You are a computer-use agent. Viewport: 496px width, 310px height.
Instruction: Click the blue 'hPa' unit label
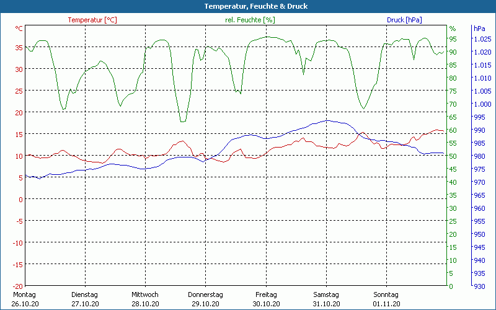click(x=479, y=29)
